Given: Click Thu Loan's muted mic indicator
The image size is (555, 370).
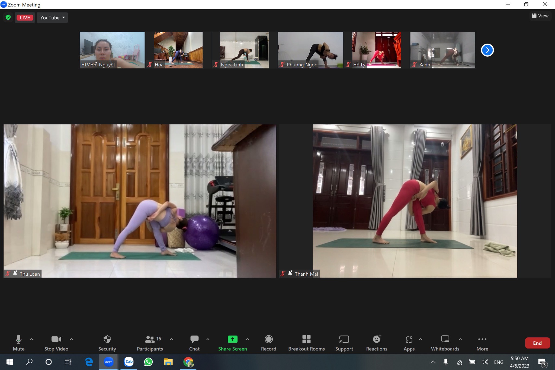Looking at the screenshot, I should point(8,274).
